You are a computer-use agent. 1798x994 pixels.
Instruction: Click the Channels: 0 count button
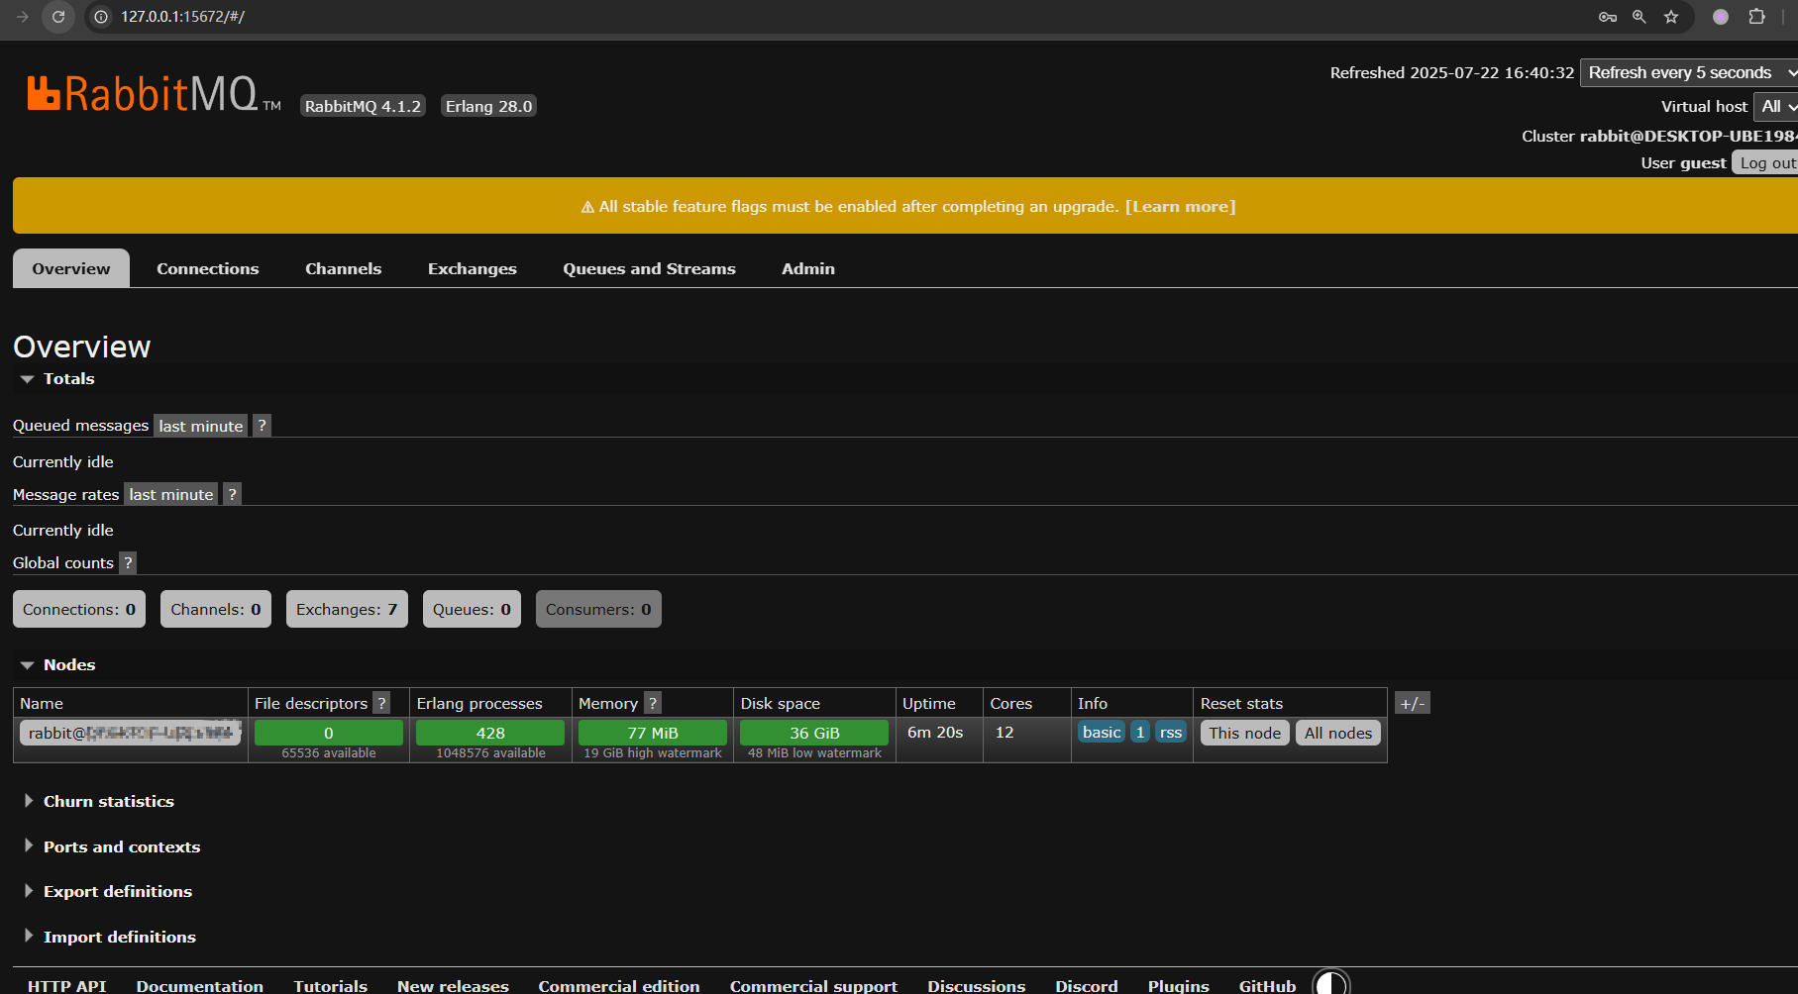(216, 609)
